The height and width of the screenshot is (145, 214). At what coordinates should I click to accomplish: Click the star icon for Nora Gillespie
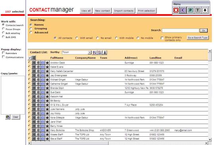pos(47,117)
